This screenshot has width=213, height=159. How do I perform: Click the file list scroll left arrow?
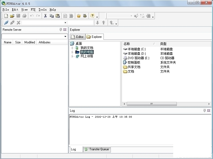(124, 104)
